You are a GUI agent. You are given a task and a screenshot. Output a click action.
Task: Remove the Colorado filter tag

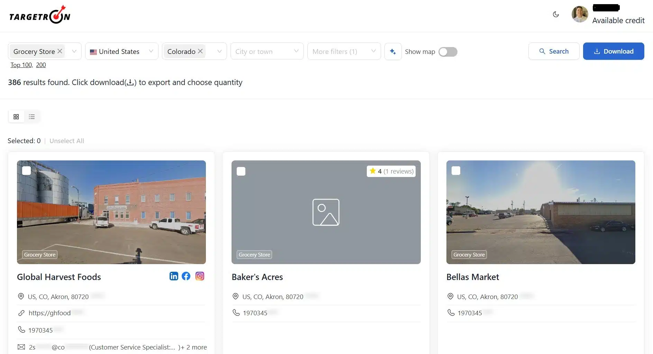(x=200, y=51)
